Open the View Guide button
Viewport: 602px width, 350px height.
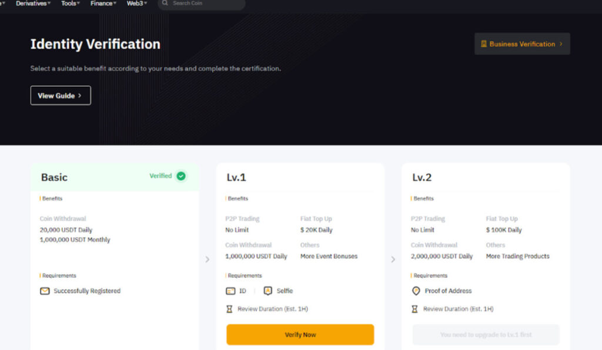tap(61, 95)
